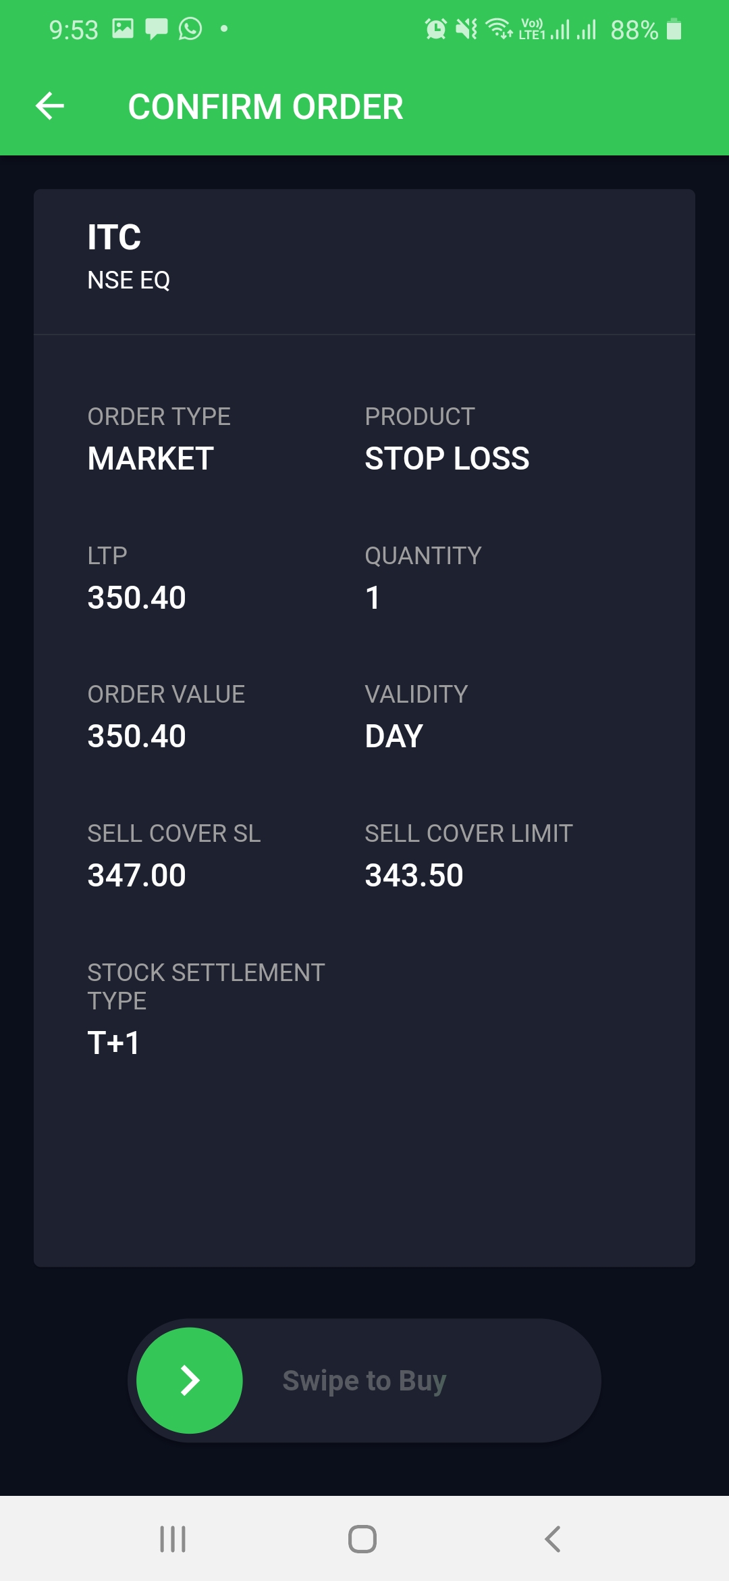Tap the message notification icon
Screen dimensions: 729x1581
point(157,29)
